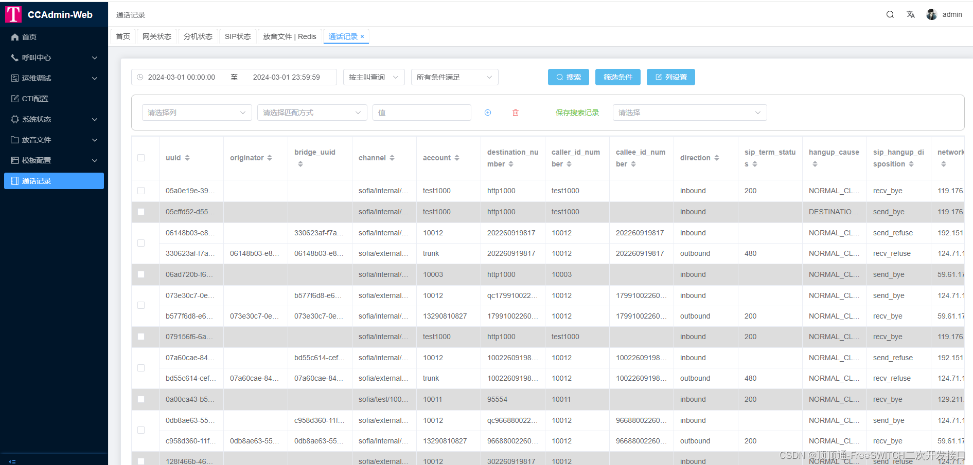Click the CCAdmin-Web logo icon
This screenshot has width=973, height=465.
tap(13, 14)
